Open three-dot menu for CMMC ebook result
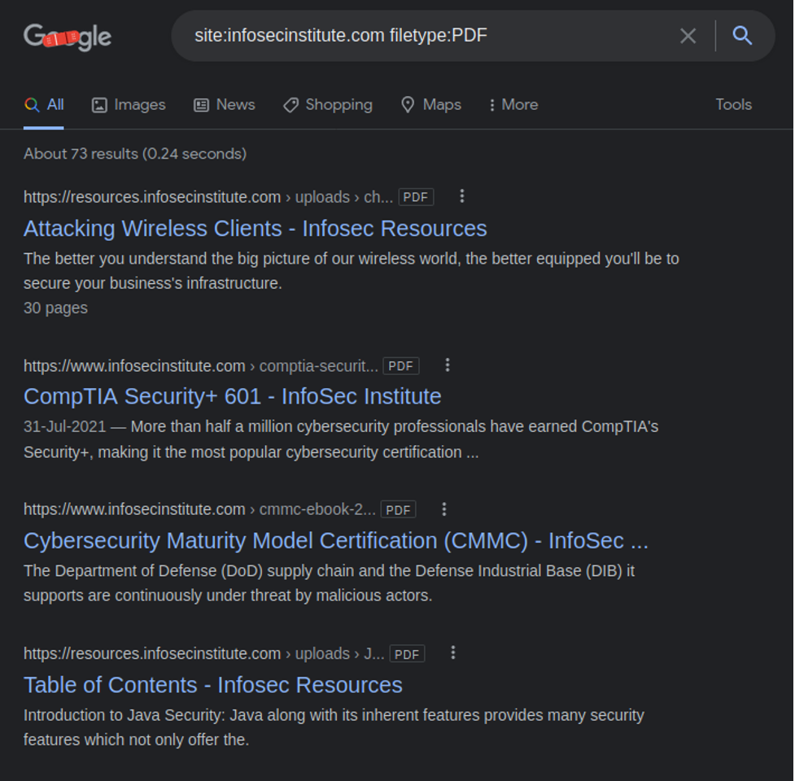This screenshot has height=781, width=795. tap(444, 508)
